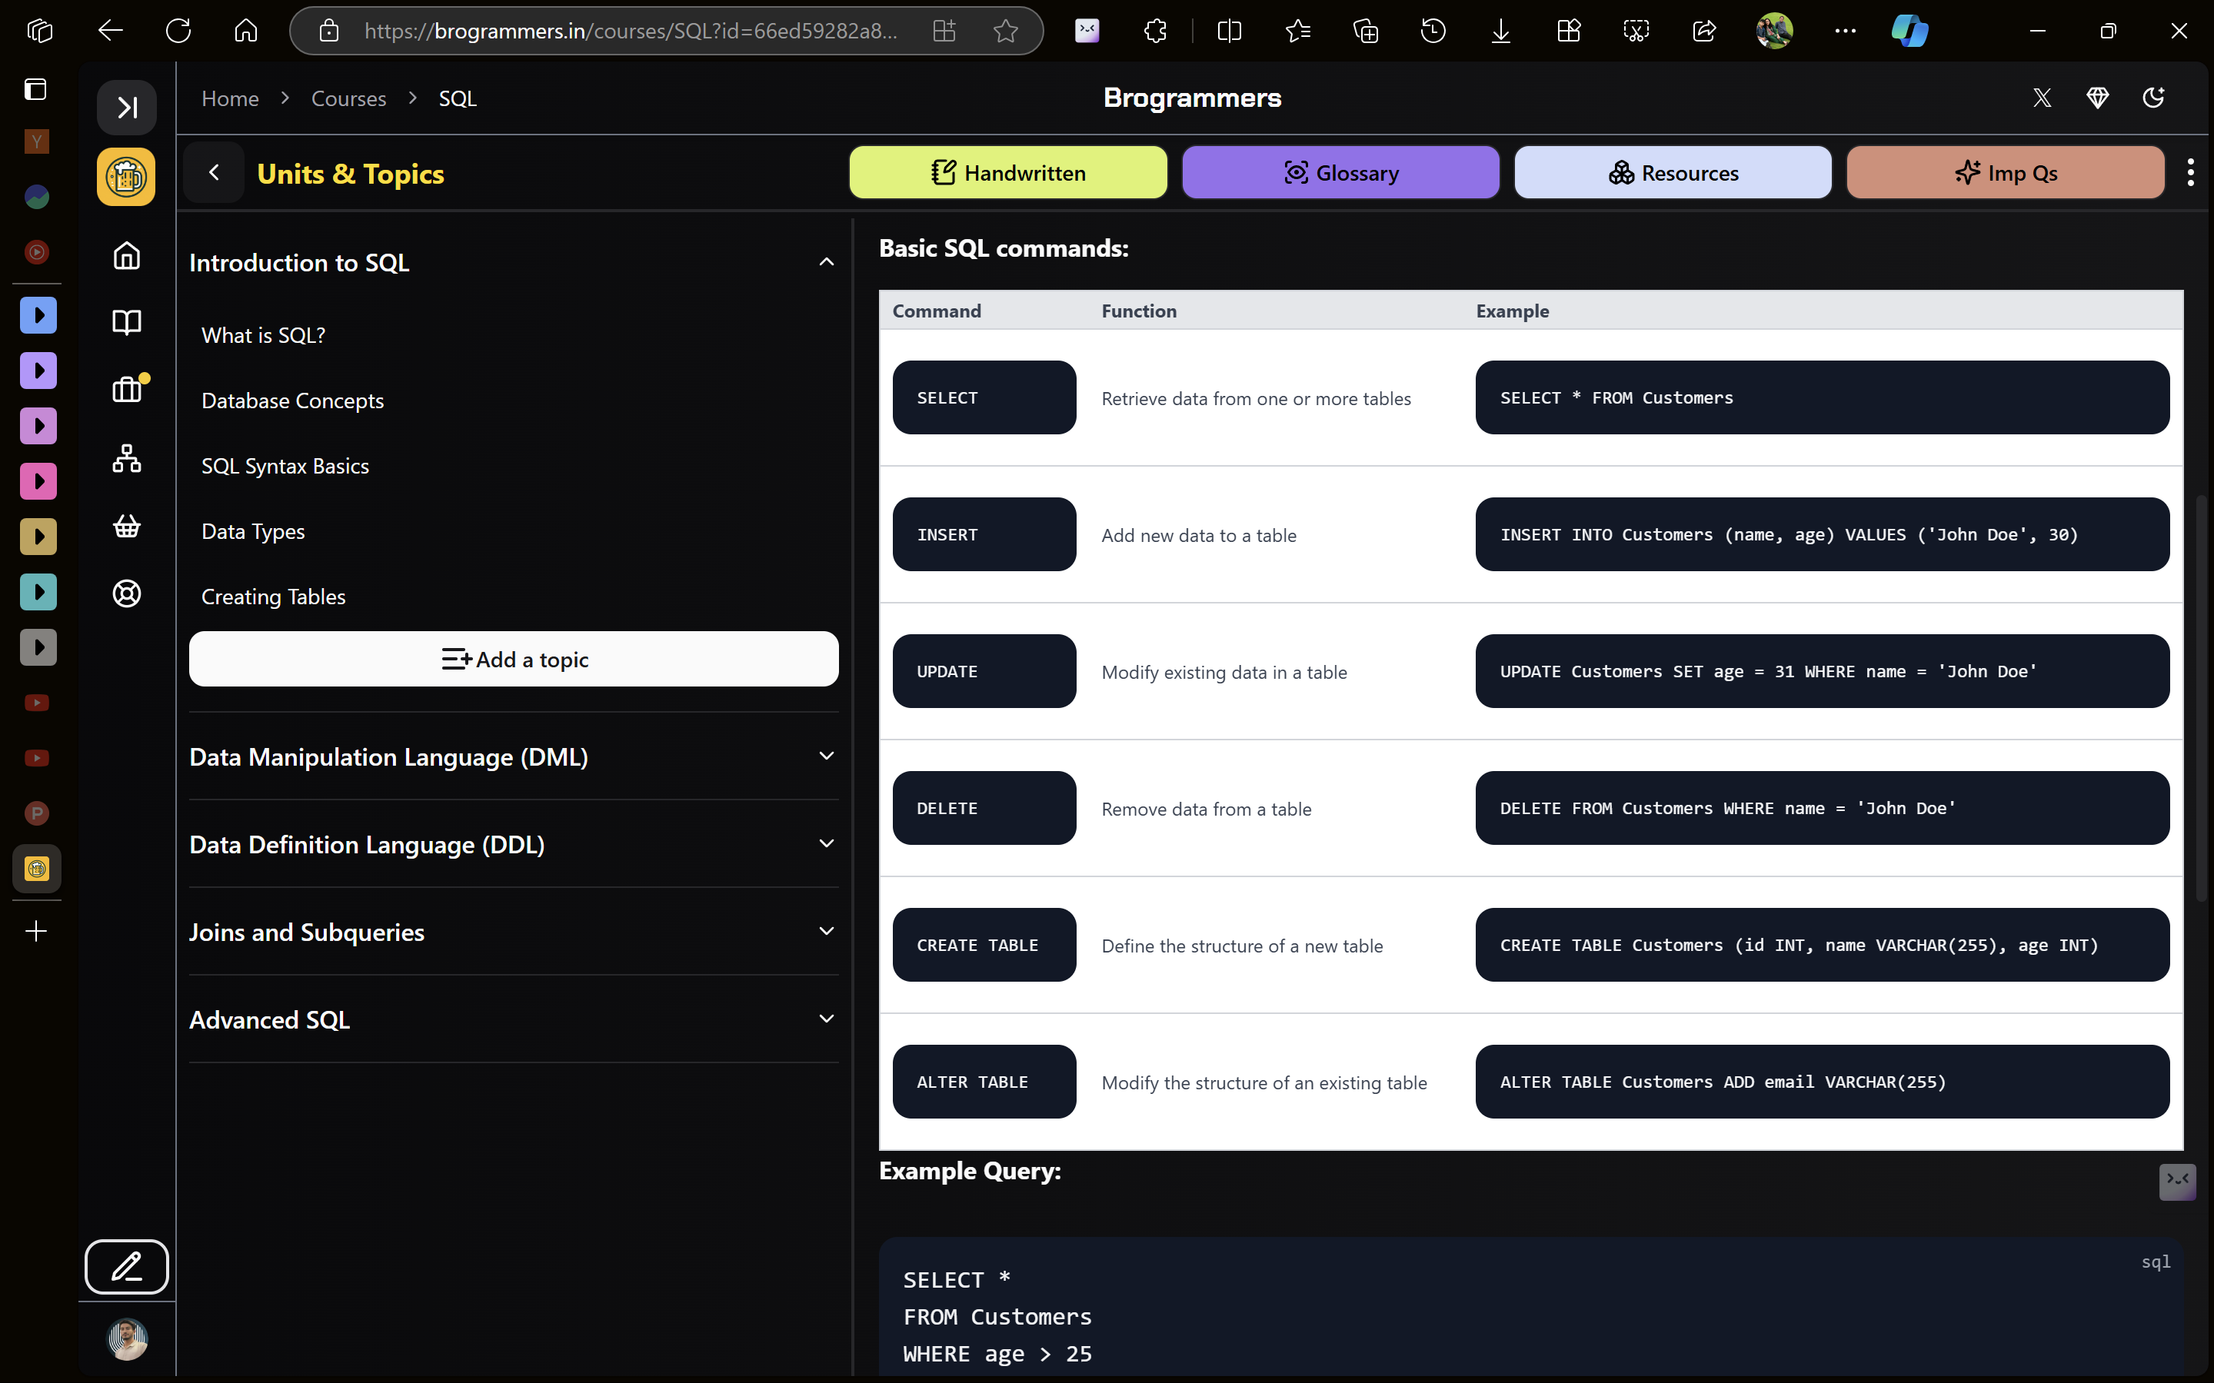Go to Home breadcrumb
Viewport: 2214px width, 1383px height.
point(230,98)
